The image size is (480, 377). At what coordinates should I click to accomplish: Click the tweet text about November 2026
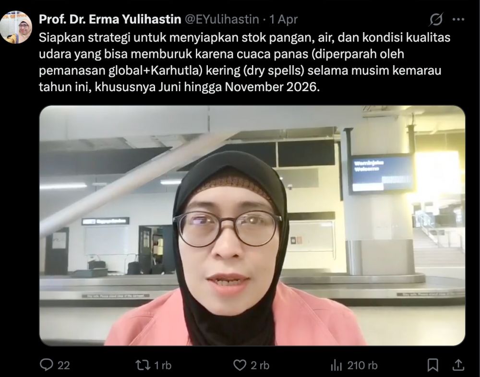(244, 62)
